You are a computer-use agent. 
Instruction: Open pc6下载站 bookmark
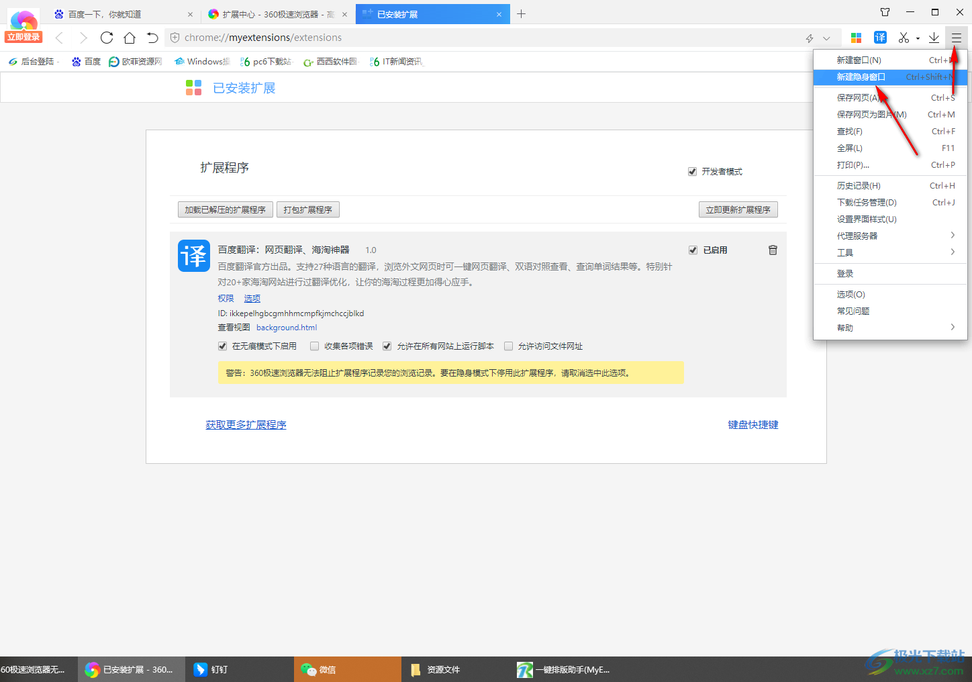[266, 62]
